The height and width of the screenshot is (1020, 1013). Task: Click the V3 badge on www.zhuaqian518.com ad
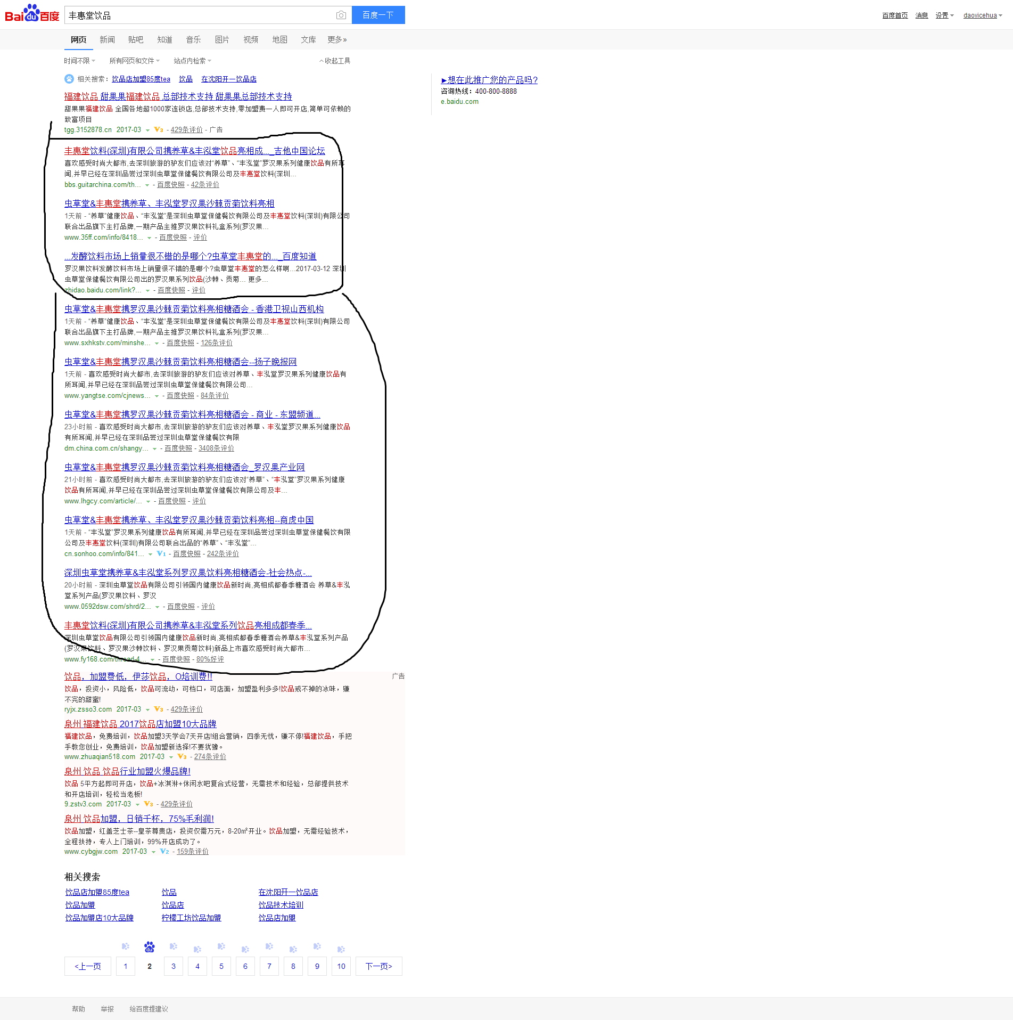point(182,756)
